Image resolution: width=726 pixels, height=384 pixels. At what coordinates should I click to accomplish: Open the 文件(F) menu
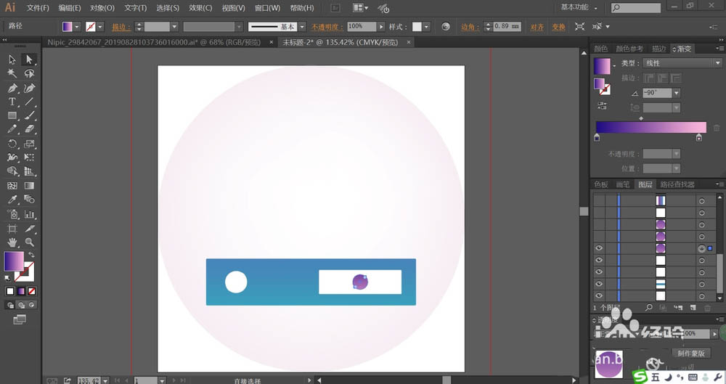click(38, 8)
